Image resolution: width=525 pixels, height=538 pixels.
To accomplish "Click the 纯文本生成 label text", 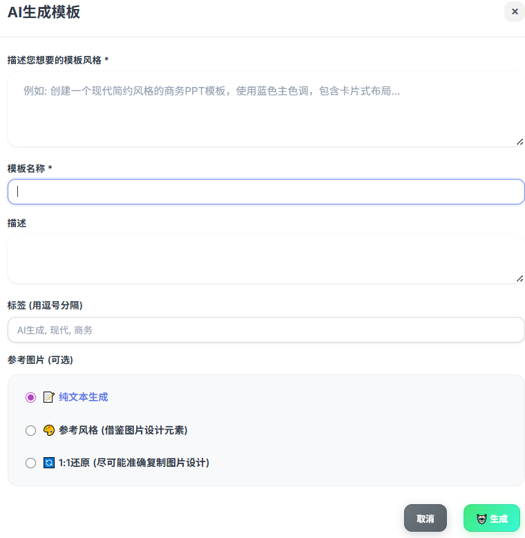I will pyautogui.click(x=84, y=397).
